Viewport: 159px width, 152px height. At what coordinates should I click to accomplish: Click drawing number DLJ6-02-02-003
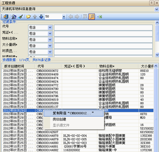click(75, 143)
